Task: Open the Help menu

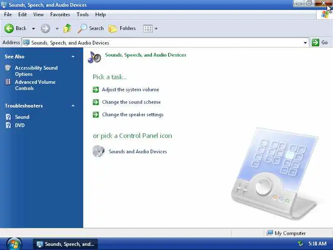Action: tap(100, 15)
